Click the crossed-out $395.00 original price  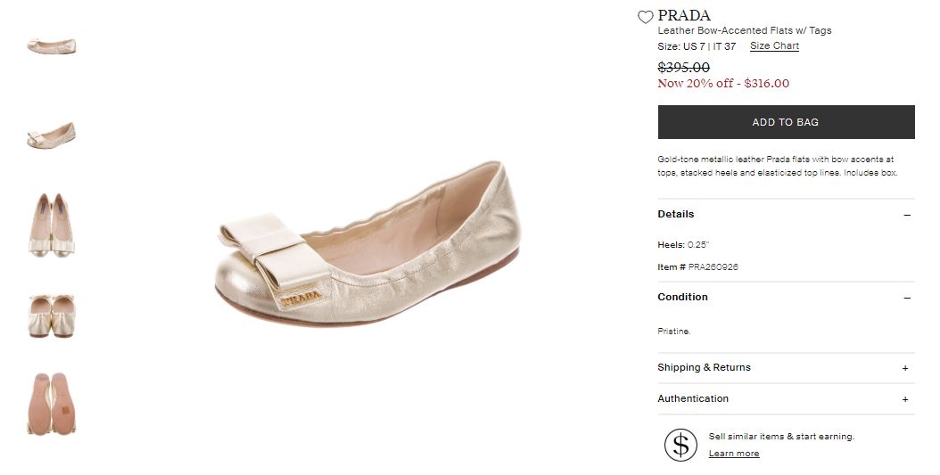pyautogui.click(x=683, y=68)
